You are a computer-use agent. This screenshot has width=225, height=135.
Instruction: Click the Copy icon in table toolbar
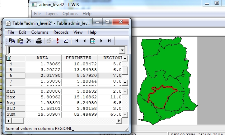pyautogui.click(x=12, y=41)
